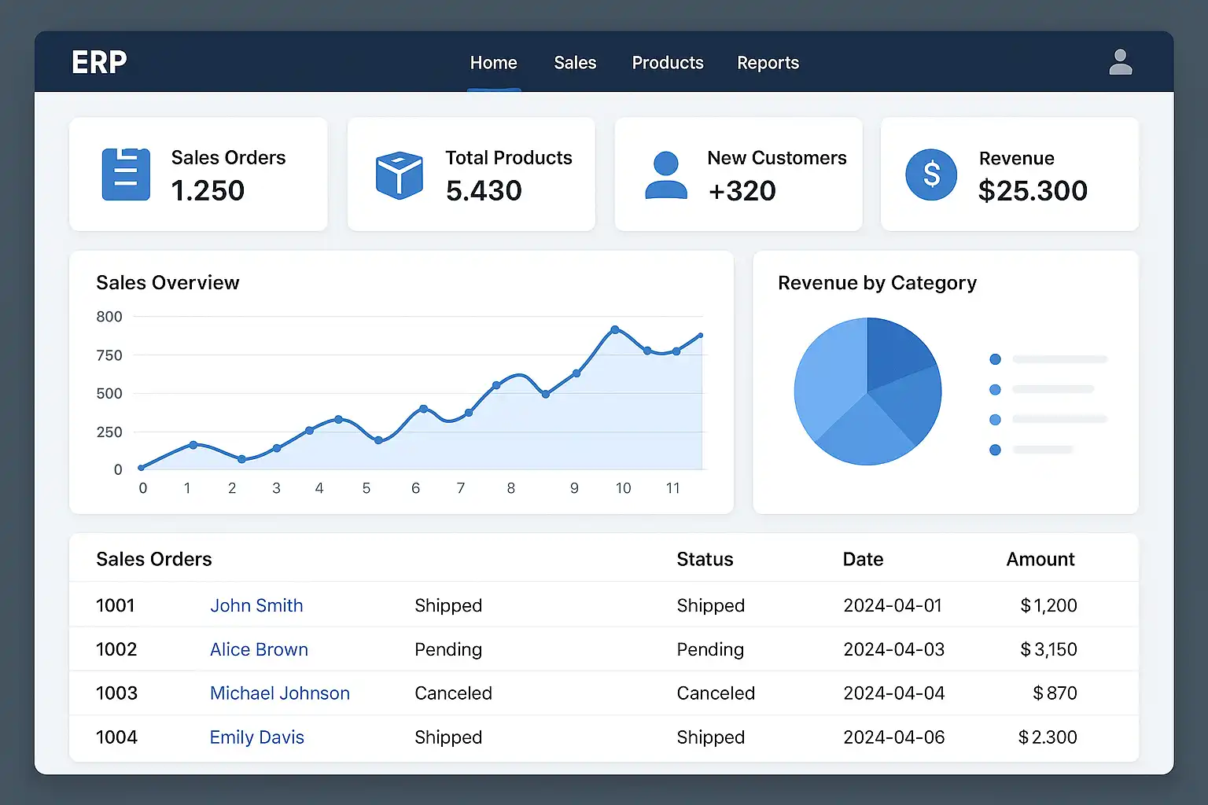This screenshot has width=1208, height=805.
Task: Click the ERP logo
Action: [x=99, y=62]
